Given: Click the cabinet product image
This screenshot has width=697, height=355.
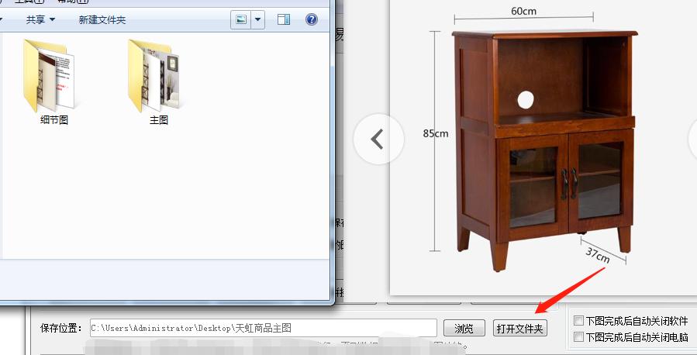Looking at the screenshot, I should point(544,150).
